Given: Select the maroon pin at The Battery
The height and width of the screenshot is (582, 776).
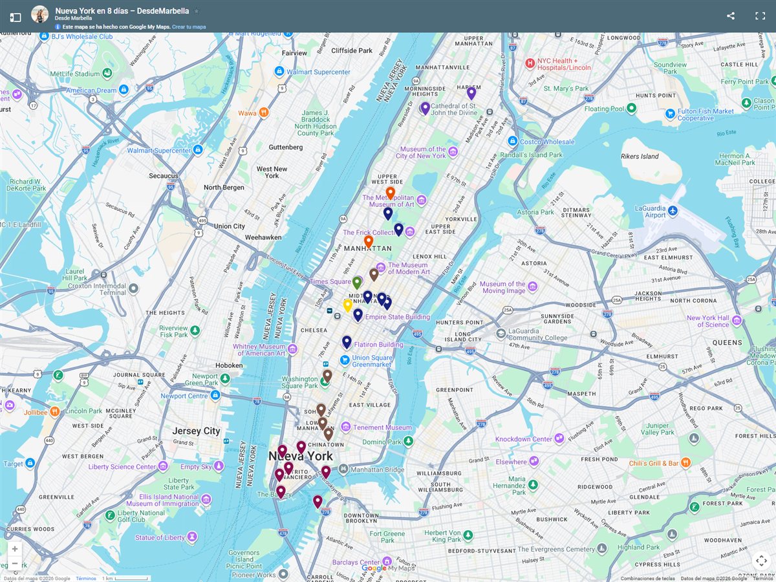Looking at the screenshot, I should point(281,491).
